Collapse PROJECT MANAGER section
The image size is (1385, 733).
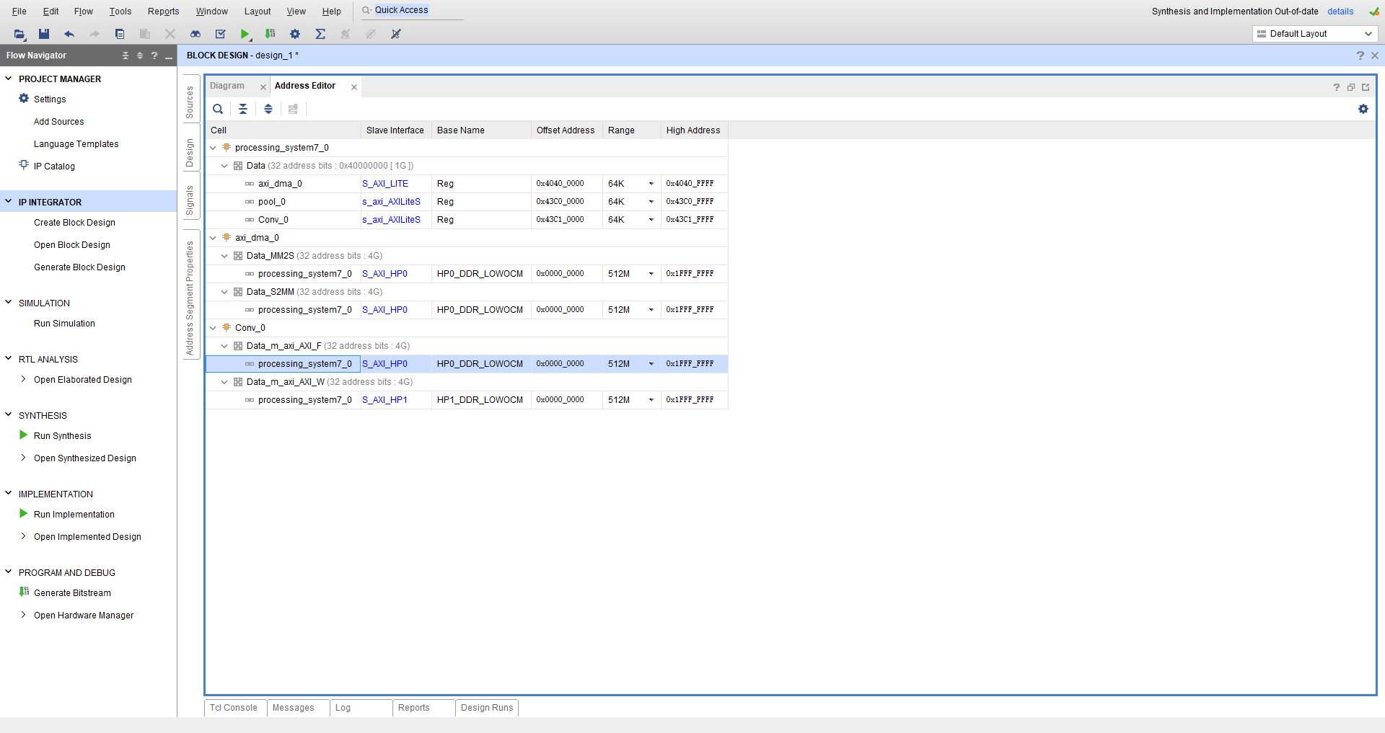(x=9, y=79)
